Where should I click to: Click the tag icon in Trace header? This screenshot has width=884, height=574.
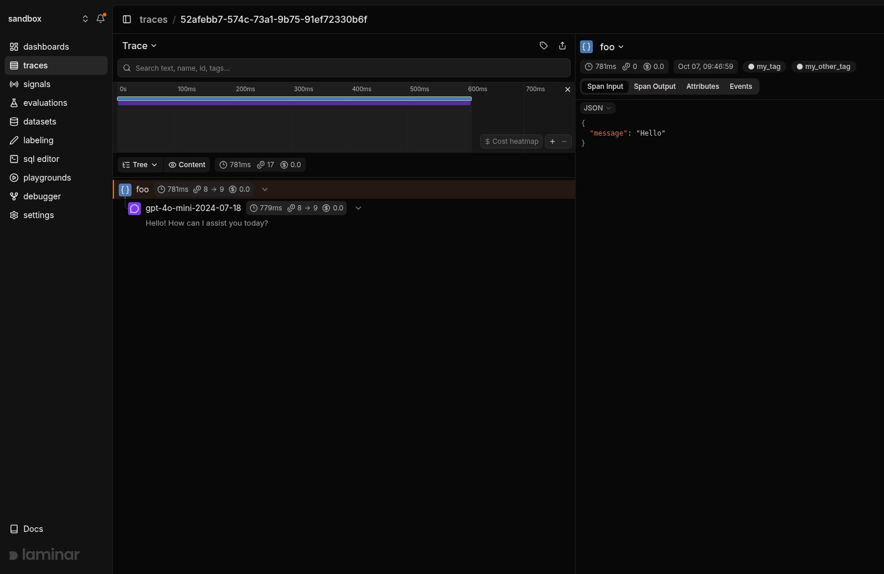[544, 46]
